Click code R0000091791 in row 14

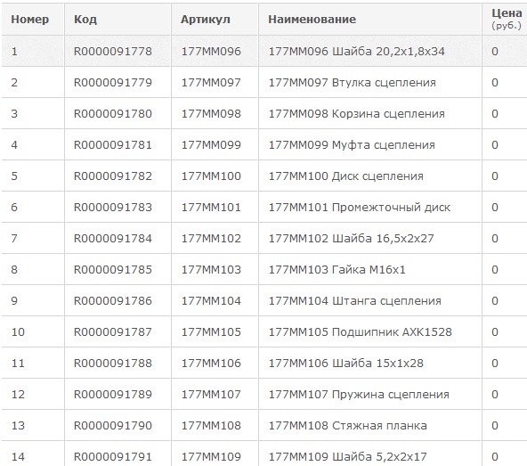(x=113, y=457)
